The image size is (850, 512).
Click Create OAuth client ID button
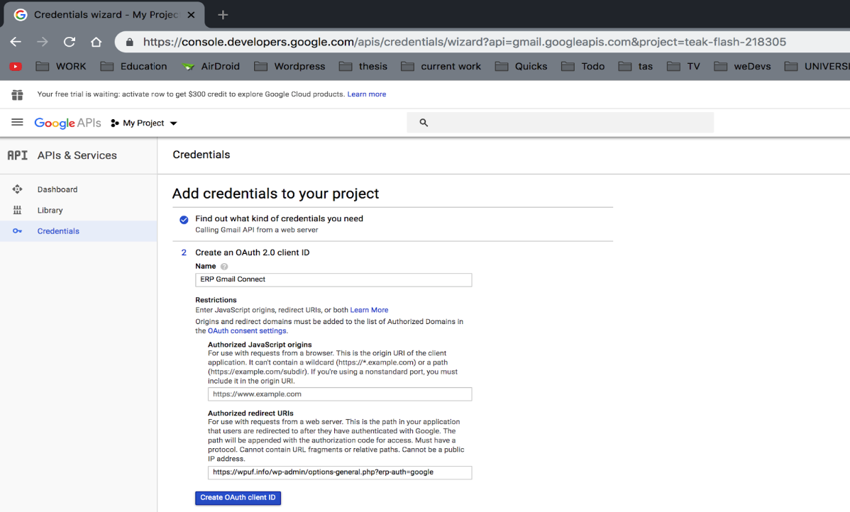(238, 497)
